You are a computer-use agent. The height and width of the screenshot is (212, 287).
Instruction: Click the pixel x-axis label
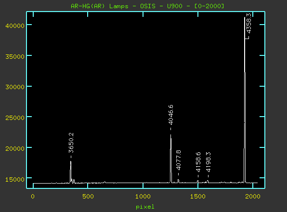click(145, 207)
